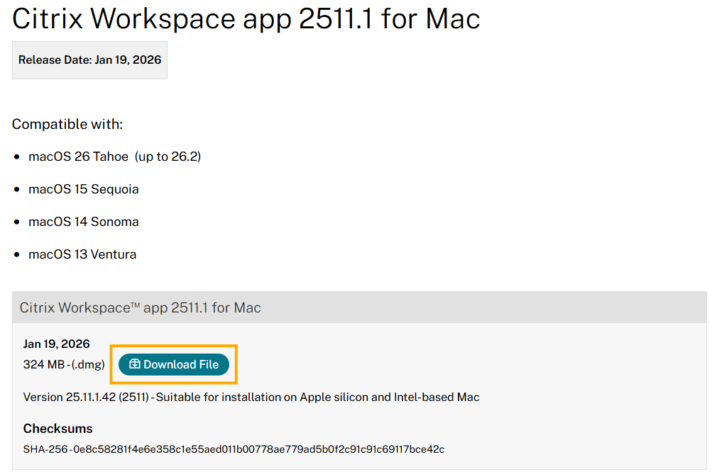
Task: Select the Release Date Jan 19, 2026 box
Action: pos(89,60)
